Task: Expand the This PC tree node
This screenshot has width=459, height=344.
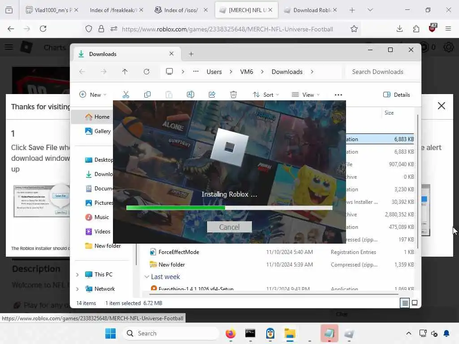Action: click(x=78, y=275)
